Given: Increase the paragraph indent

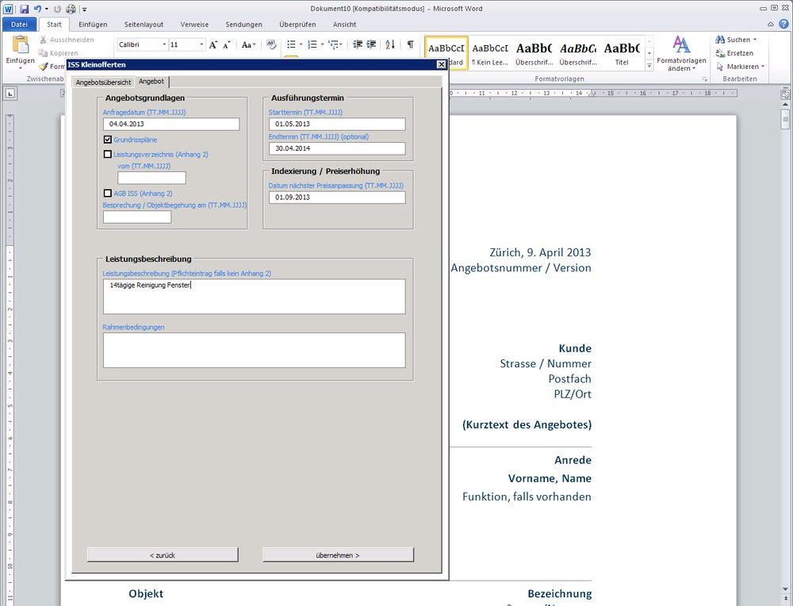Looking at the screenshot, I should (371, 44).
